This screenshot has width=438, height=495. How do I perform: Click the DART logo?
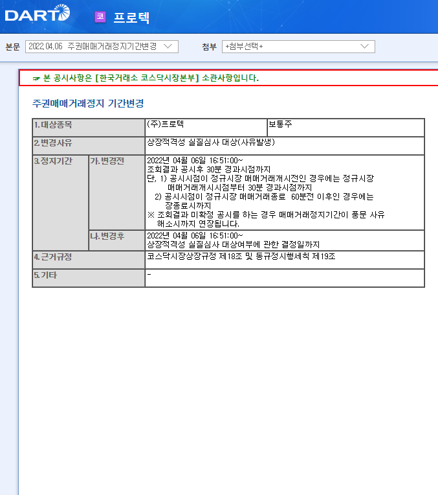coord(38,13)
